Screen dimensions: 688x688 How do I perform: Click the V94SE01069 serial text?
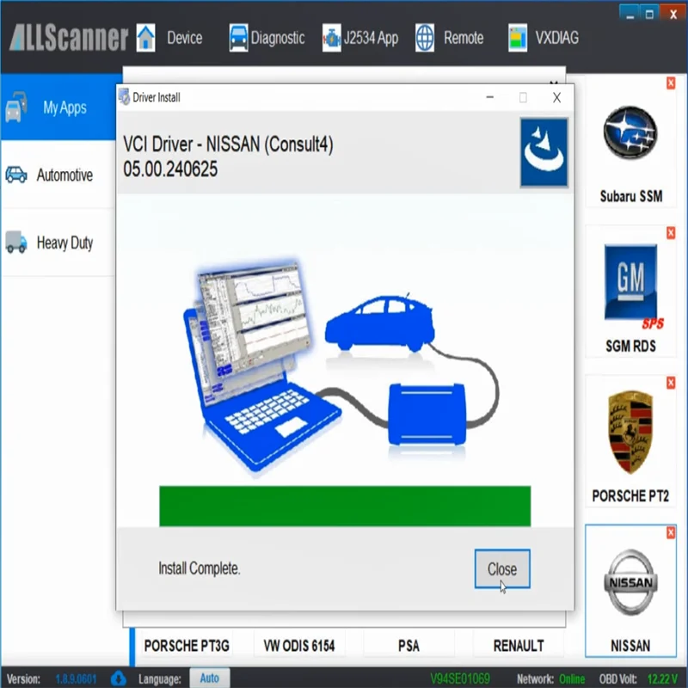(460, 679)
